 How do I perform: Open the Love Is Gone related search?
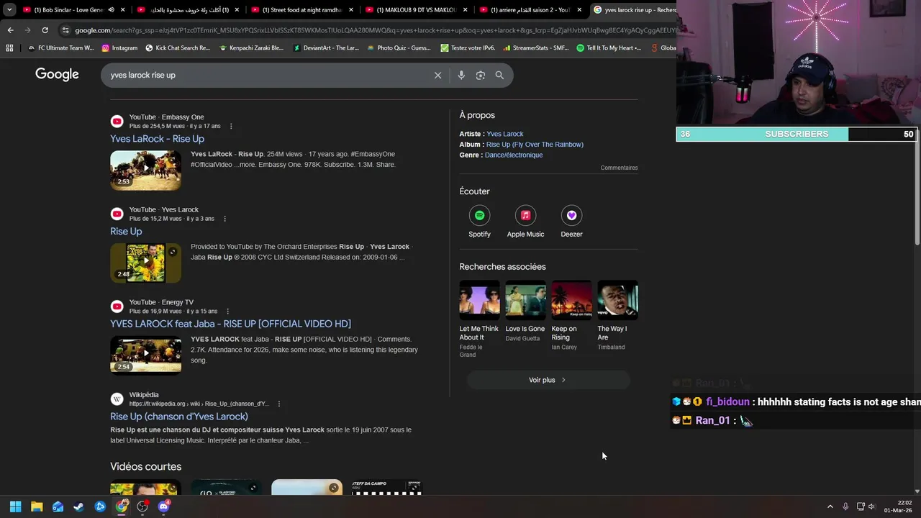tap(525, 312)
